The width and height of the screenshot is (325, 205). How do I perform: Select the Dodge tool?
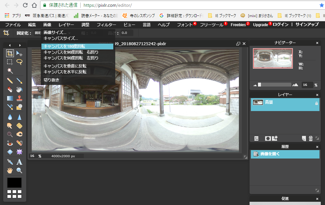[10, 134]
